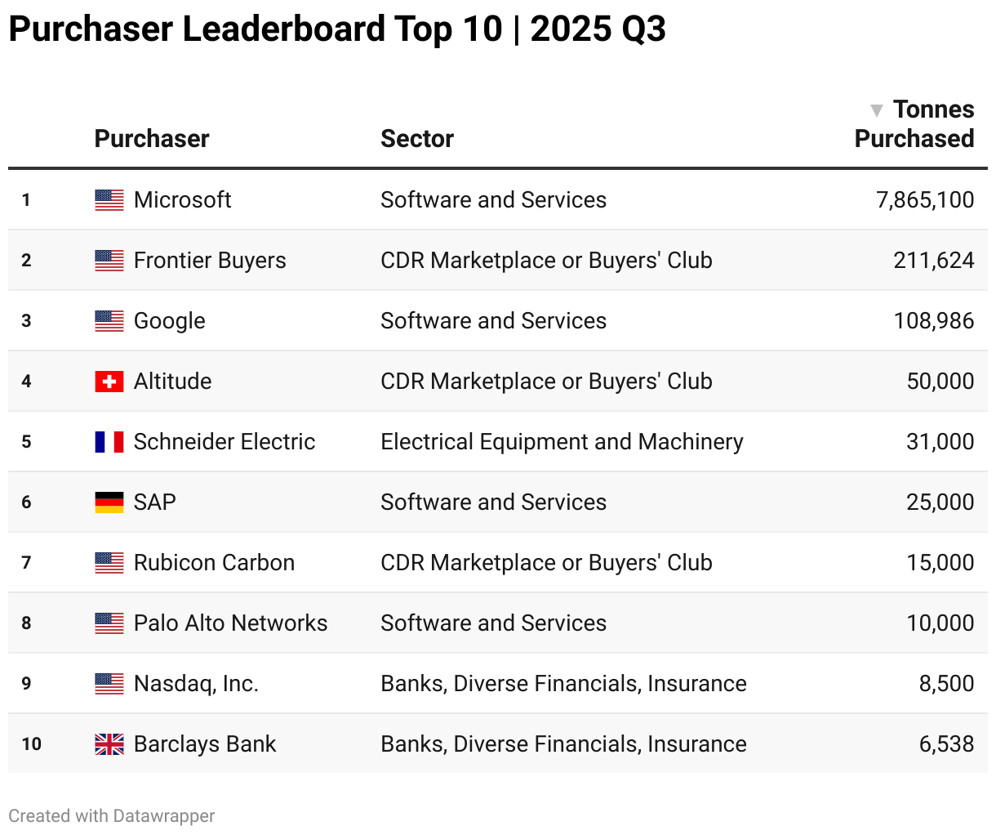
Task: Sort table by the Sector column header
Action: [x=417, y=139]
